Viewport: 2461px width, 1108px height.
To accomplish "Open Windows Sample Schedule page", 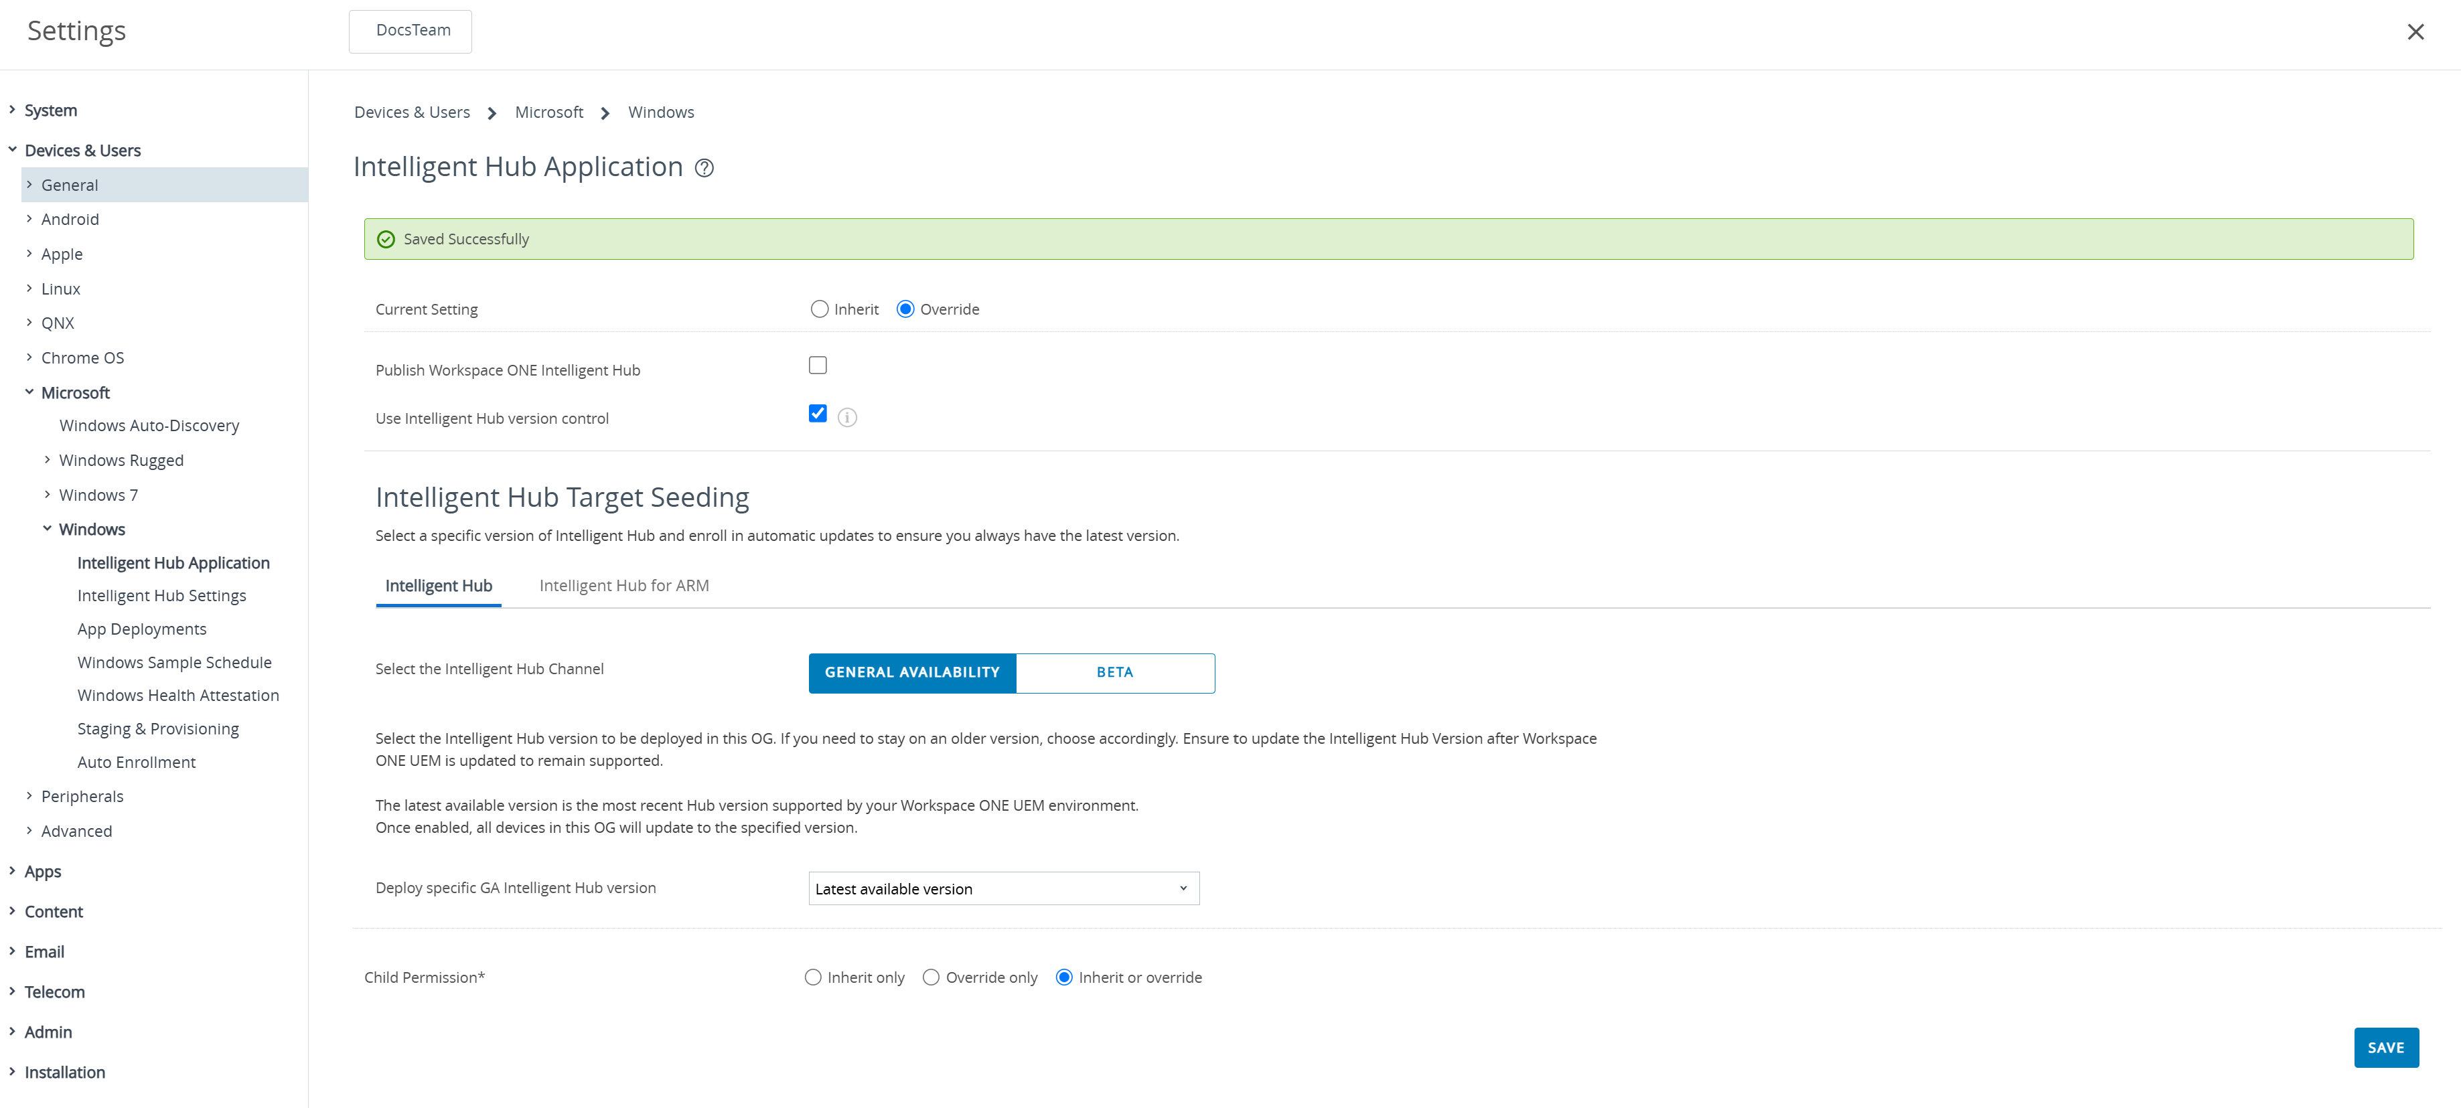I will pos(174,663).
